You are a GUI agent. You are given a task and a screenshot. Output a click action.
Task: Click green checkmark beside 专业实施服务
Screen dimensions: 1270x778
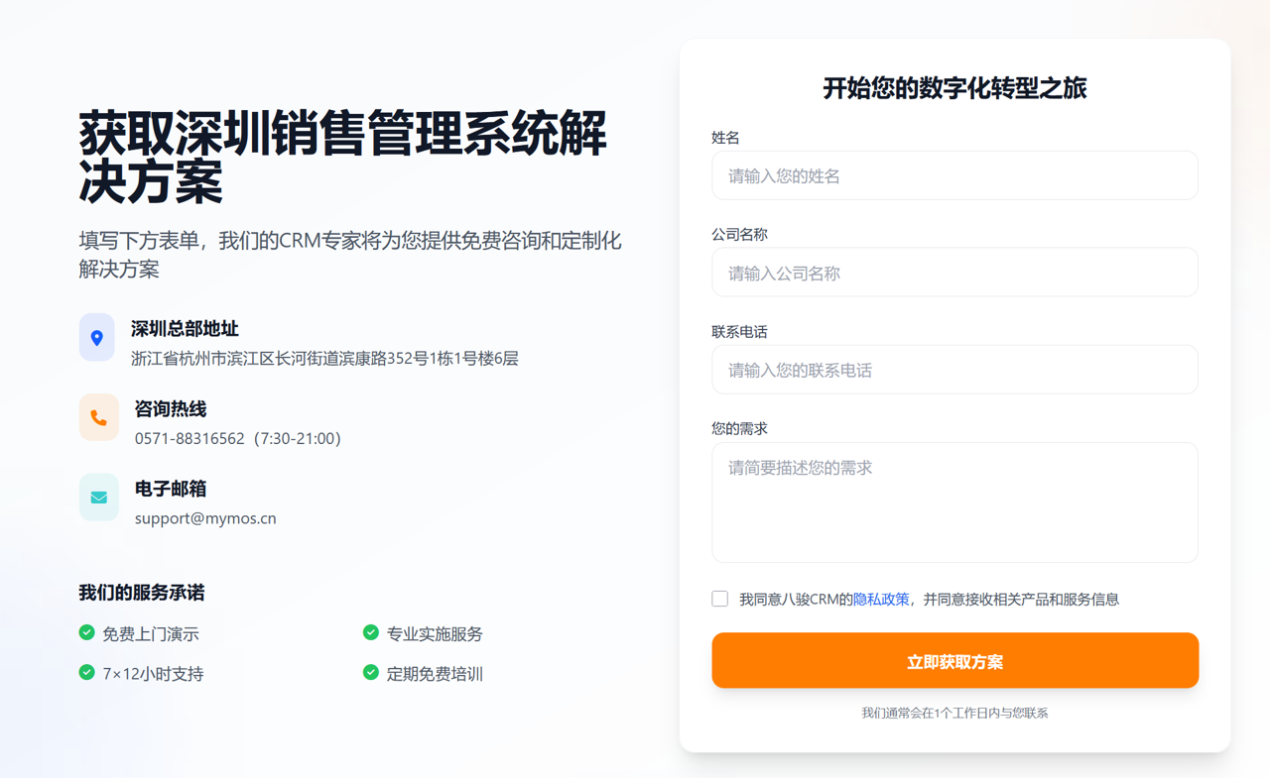(x=371, y=632)
